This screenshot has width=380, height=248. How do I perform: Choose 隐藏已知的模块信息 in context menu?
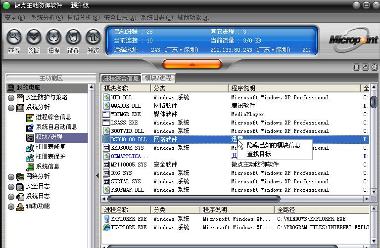(x=274, y=145)
